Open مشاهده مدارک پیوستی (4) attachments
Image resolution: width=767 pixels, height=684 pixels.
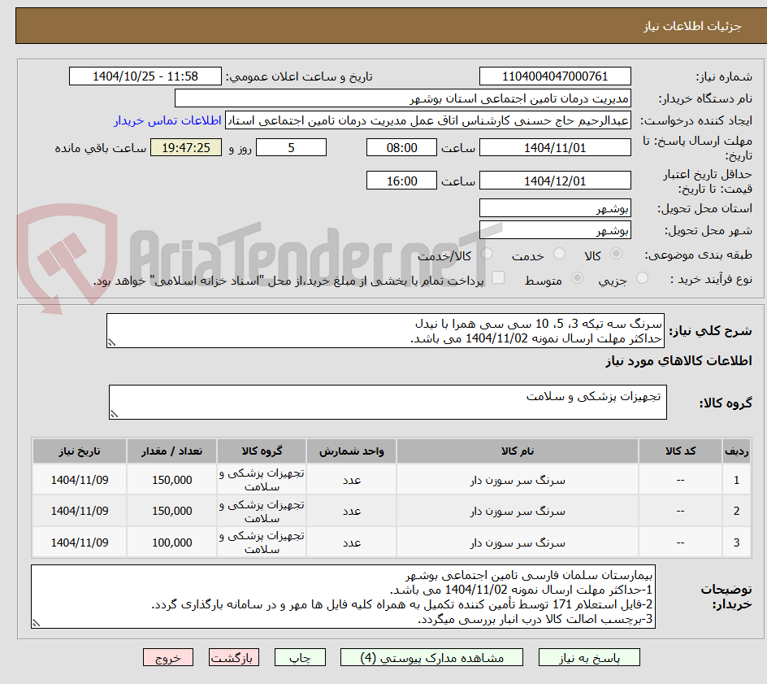click(x=431, y=657)
